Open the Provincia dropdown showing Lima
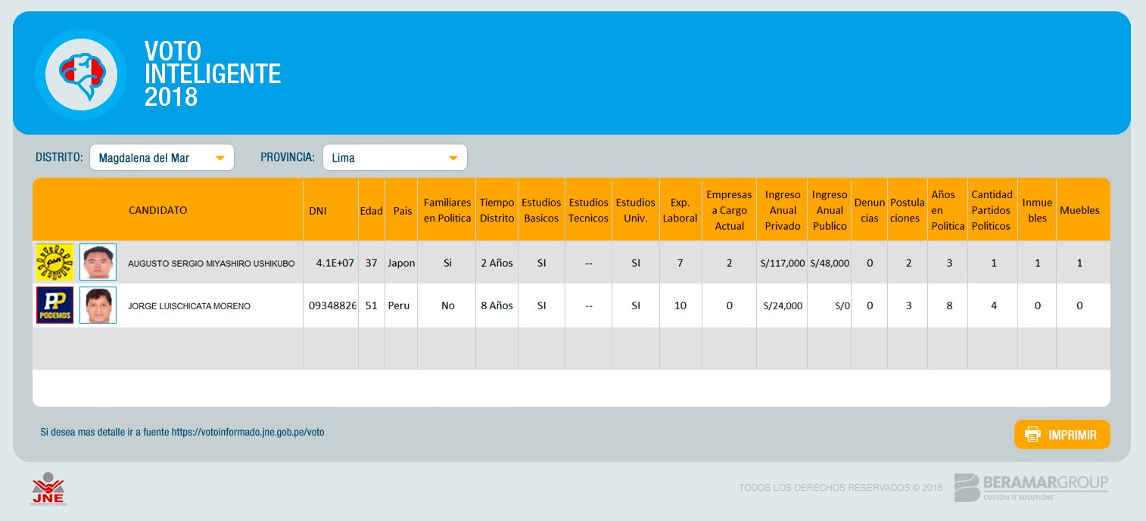This screenshot has width=1146, height=521. (x=394, y=158)
